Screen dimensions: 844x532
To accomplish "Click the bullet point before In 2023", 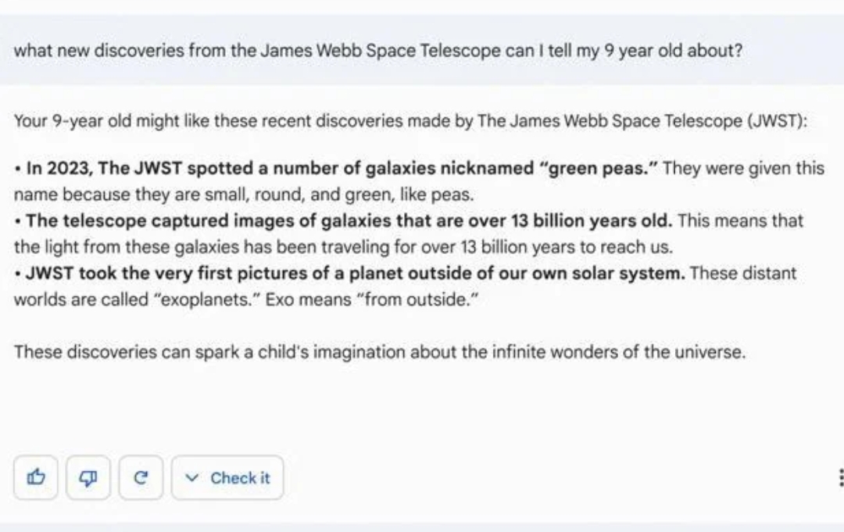I will tap(18, 169).
